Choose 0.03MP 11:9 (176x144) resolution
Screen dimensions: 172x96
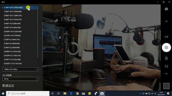click(20, 63)
